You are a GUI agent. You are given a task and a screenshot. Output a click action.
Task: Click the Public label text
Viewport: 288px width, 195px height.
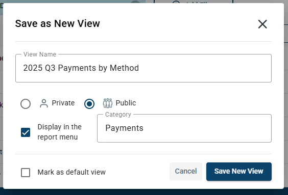coord(126,103)
